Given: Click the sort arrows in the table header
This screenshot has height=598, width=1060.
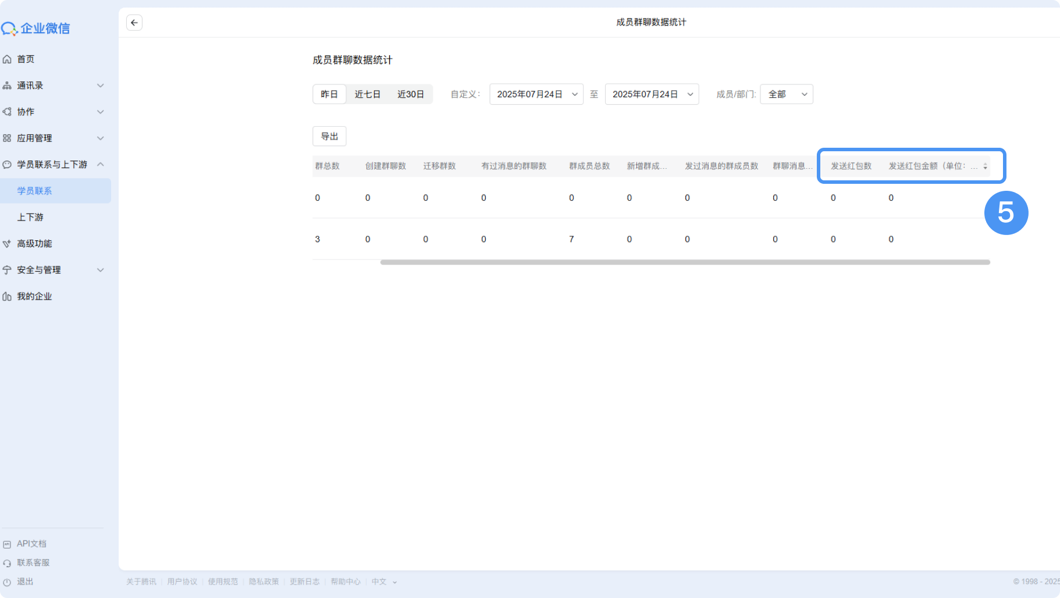Looking at the screenshot, I should (x=985, y=166).
